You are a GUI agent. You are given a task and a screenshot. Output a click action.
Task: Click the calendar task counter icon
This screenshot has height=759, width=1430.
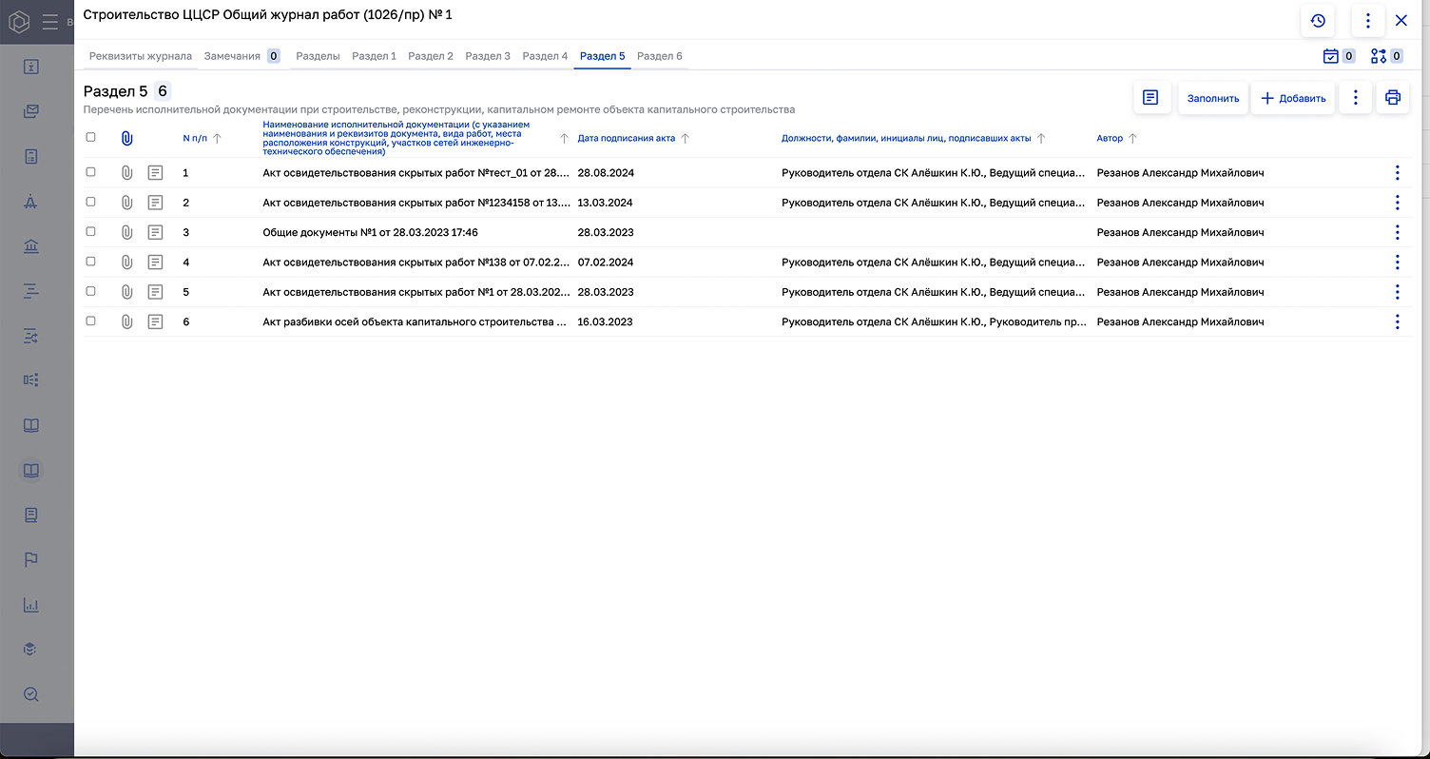pyautogui.click(x=1330, y=56)
